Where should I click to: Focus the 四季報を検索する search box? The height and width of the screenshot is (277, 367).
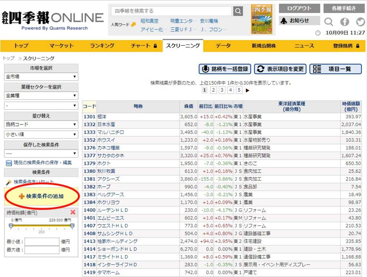click(171, 11)
